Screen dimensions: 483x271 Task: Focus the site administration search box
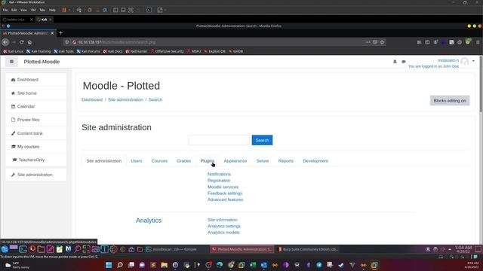(x=219, y=140)
